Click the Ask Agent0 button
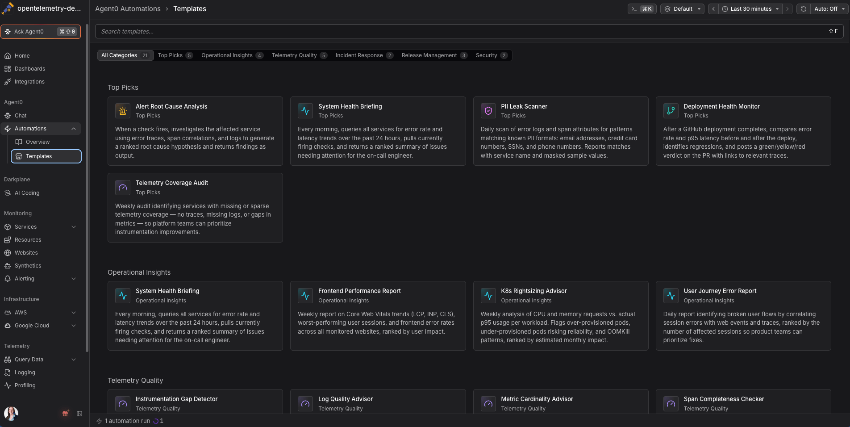This screenshot has height=427, width=850. 41,32
